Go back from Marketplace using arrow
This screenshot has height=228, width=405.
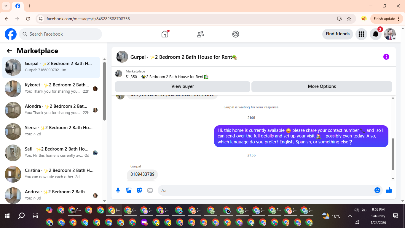(9, 51)
